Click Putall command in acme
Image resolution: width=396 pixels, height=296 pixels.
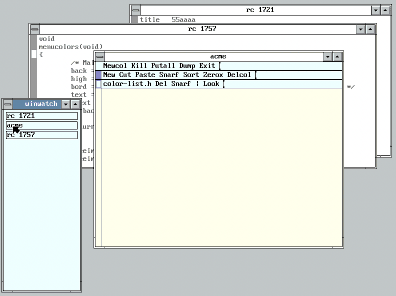[x=163, y=66]
